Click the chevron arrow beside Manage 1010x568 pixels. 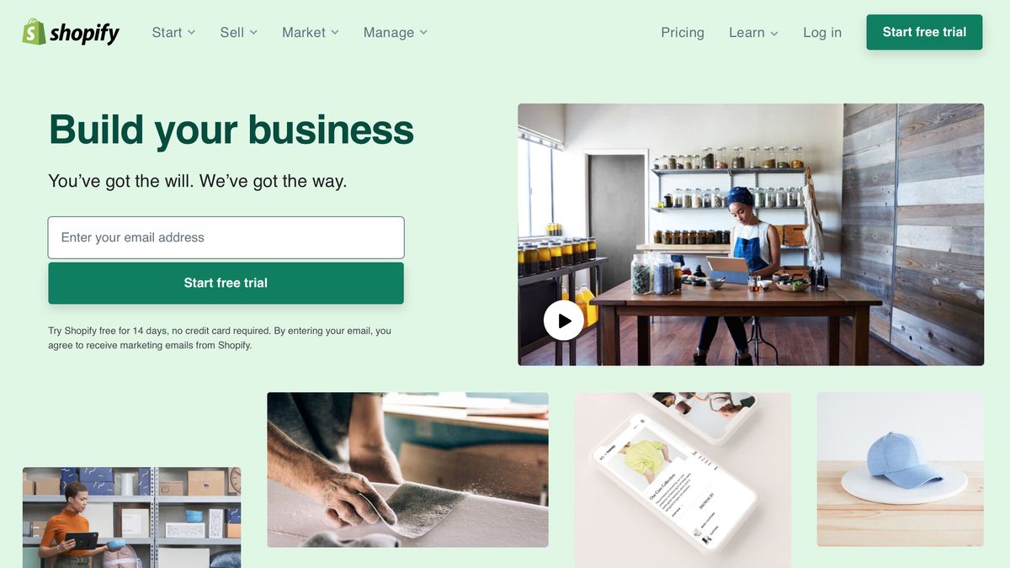(423, 32)
